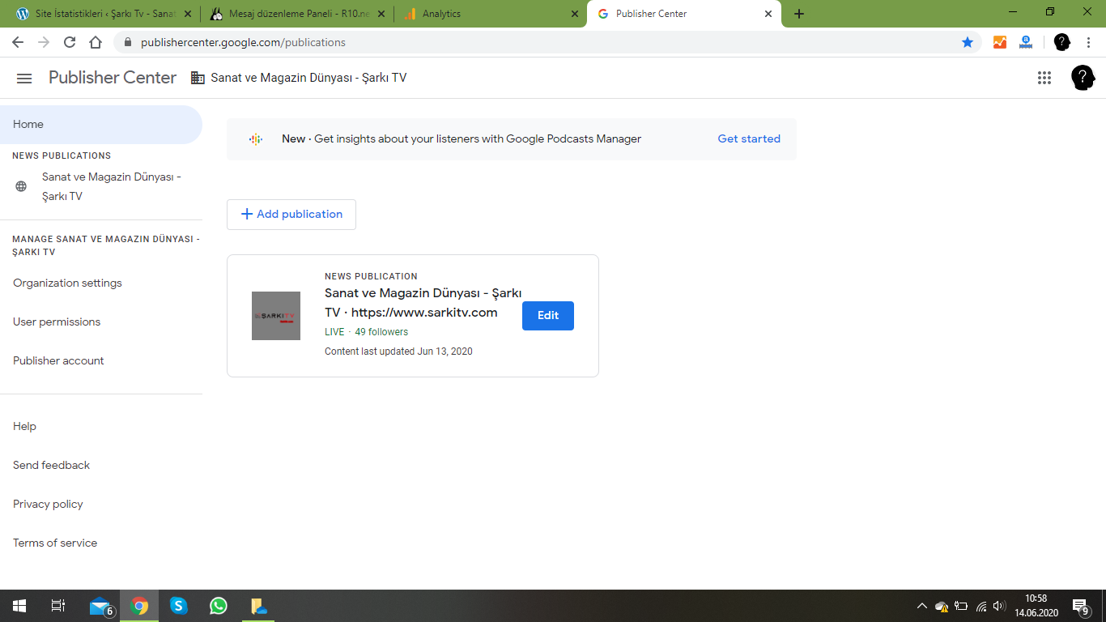Click Get started for Podcasts Manager
Screen dimensions: 1106x622
tap(749, 139)
